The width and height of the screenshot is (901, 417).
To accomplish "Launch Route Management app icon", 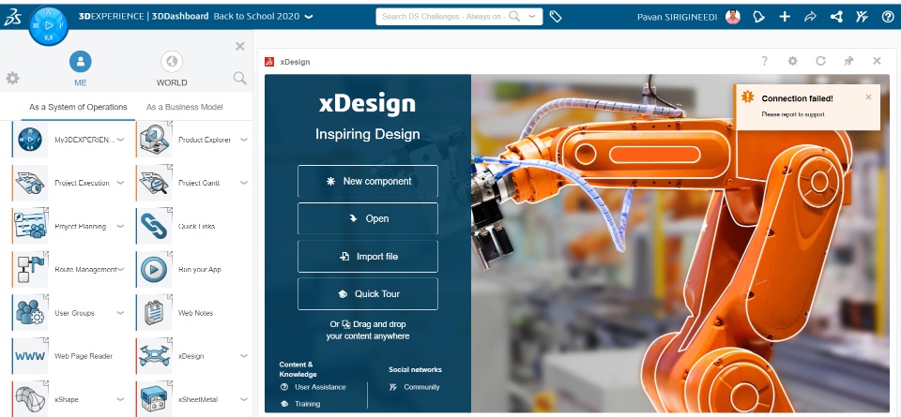I will [30, 269].
